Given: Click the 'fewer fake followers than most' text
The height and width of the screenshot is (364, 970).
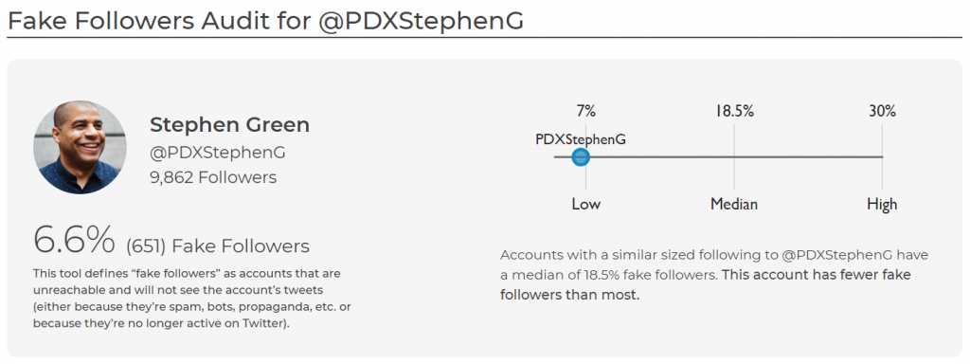Looking at the screenshot, I should (705, 284).
